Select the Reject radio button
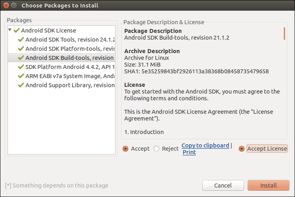295x197 pixels. (156, 149)
